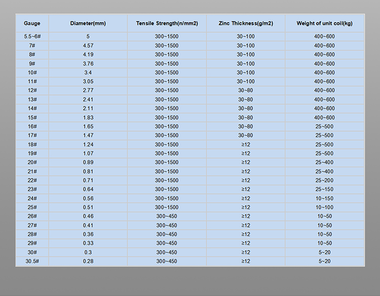The height and width of the screenshot is (296, 380).
Task: Click the 17# gauge cell
Action: click(x=32, y=135)
